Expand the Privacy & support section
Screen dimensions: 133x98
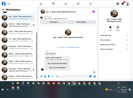[114, 49]
